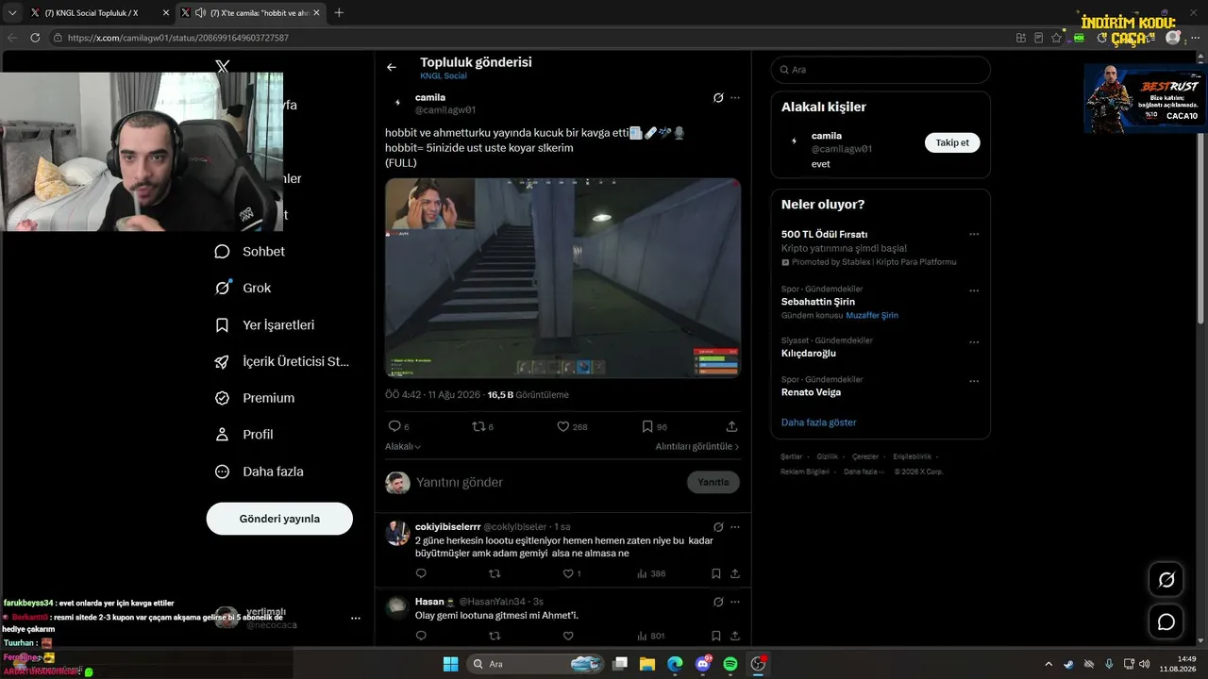Viewport: 1208px width, 679px height.
Task: Click the Ara search box on X
Action: coord(881,70)
